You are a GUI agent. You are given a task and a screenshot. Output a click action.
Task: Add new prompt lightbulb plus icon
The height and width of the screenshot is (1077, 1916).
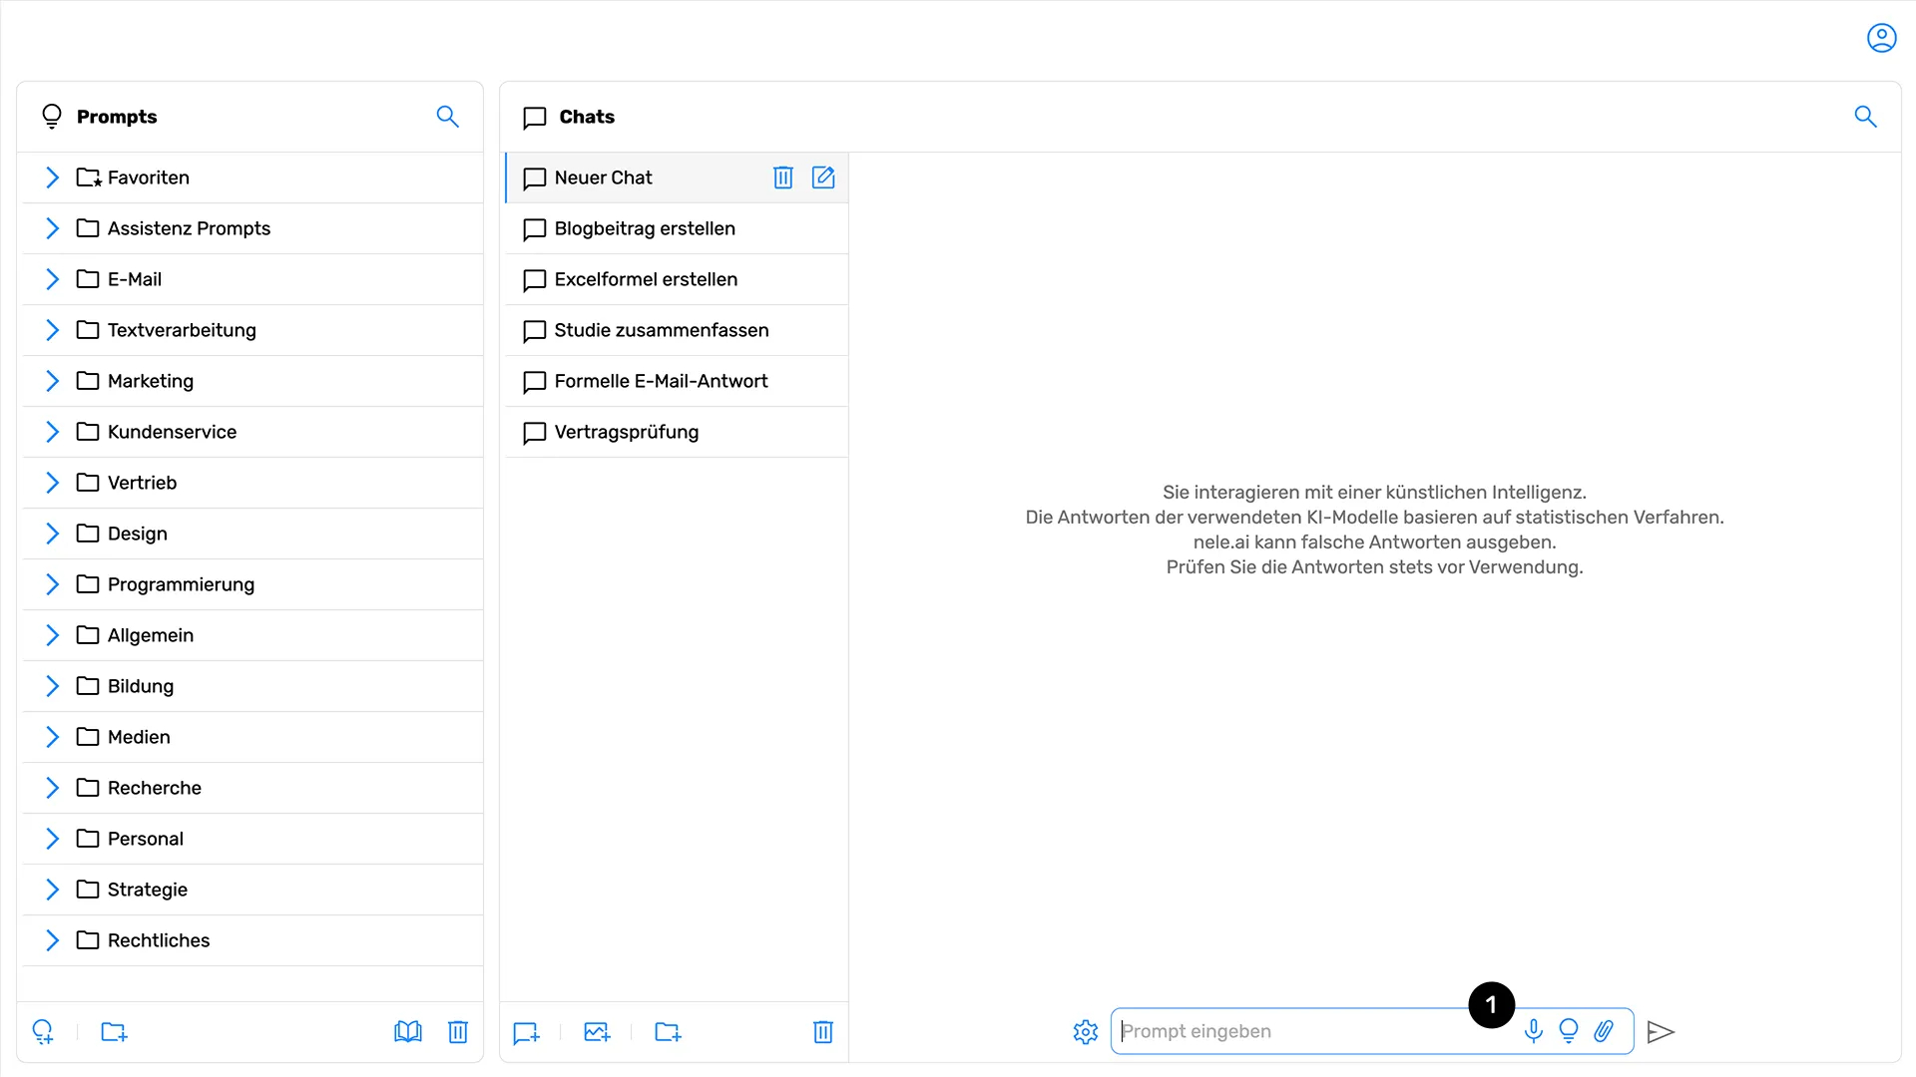[43, 1032]
